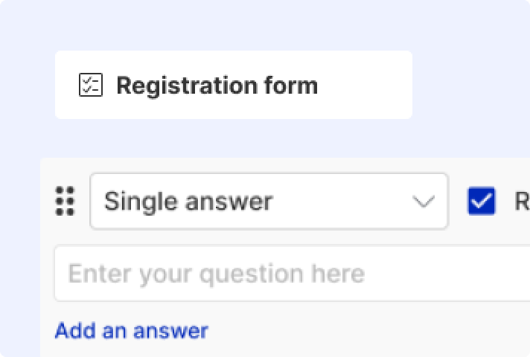Click the white checkmark inside blue box

pos(482,201)
